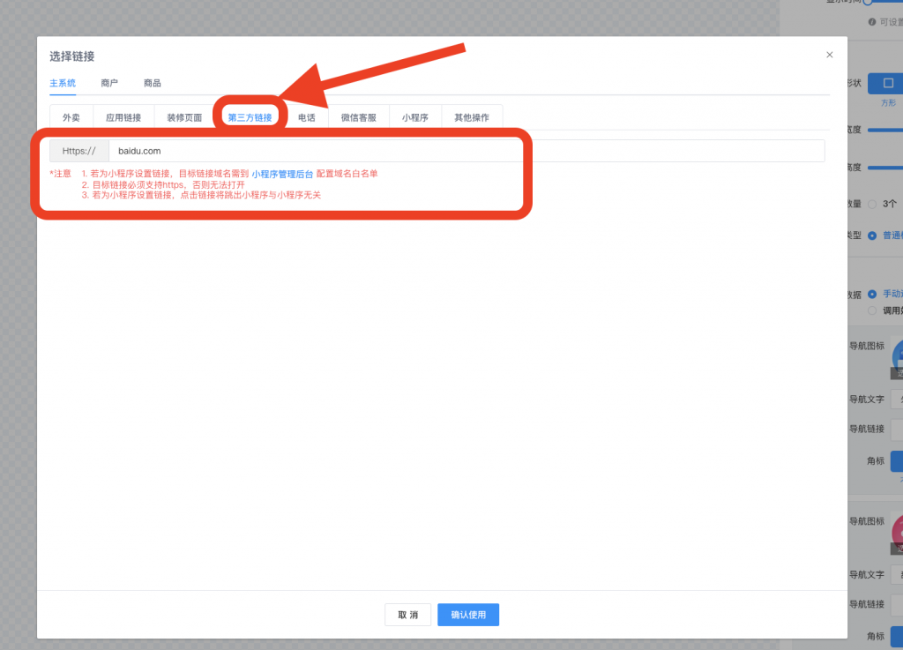The height and width of the screenshot is (650, 903).
Task: Select the 调用 data source radio button
Action: click(873, 310)
